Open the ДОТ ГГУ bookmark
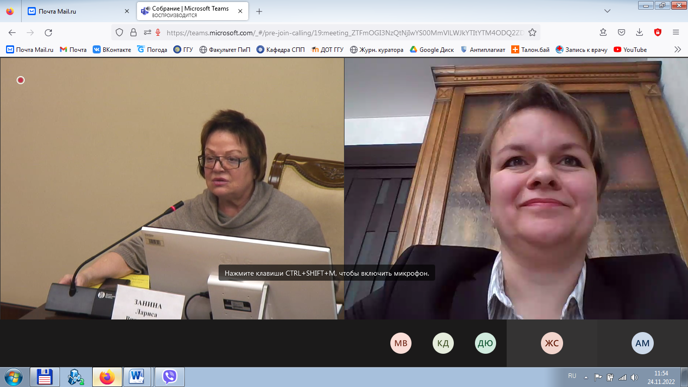 [x=327, y=49]
